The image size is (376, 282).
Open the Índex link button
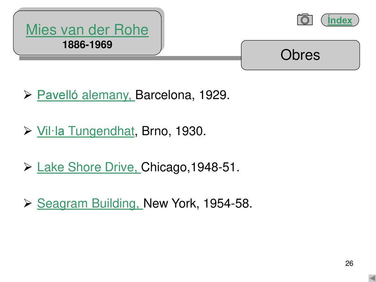340,20
